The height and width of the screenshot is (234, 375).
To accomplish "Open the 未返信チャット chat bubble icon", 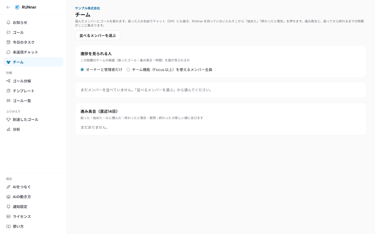I will (x=8, y=52).
